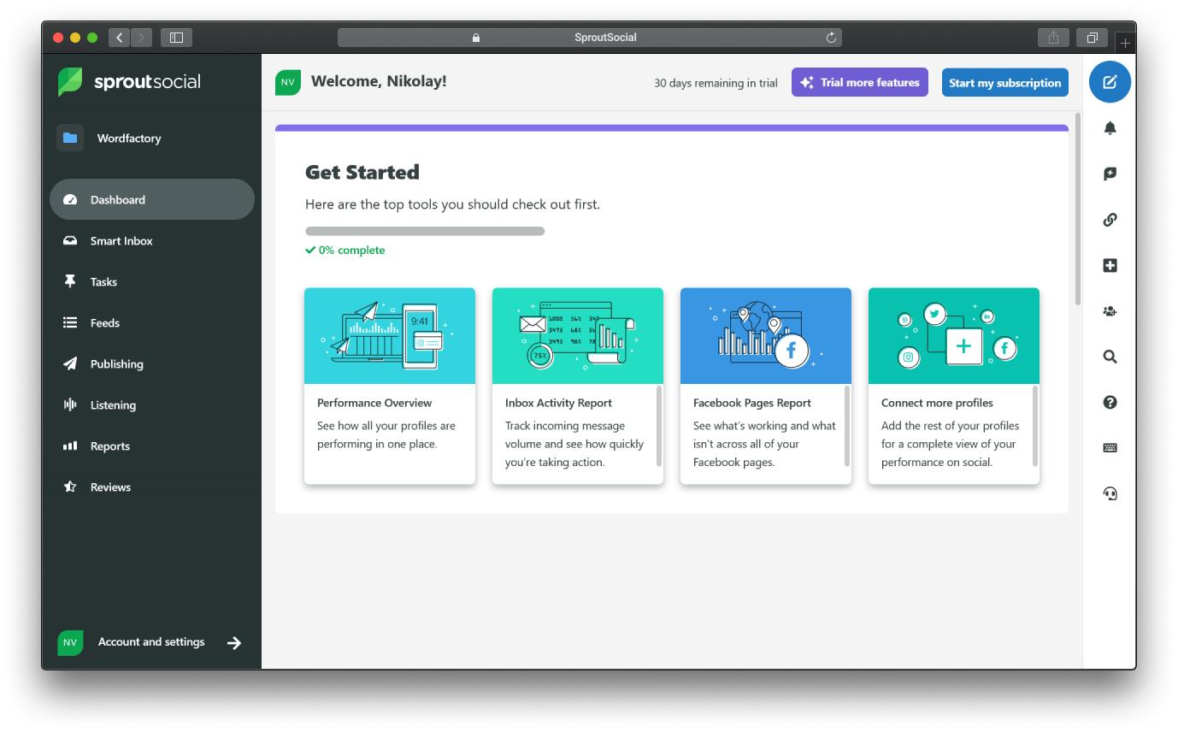This screenshot has height=732, width=1178.
Task: Click the browser back arrow
Action: (120, 38)
